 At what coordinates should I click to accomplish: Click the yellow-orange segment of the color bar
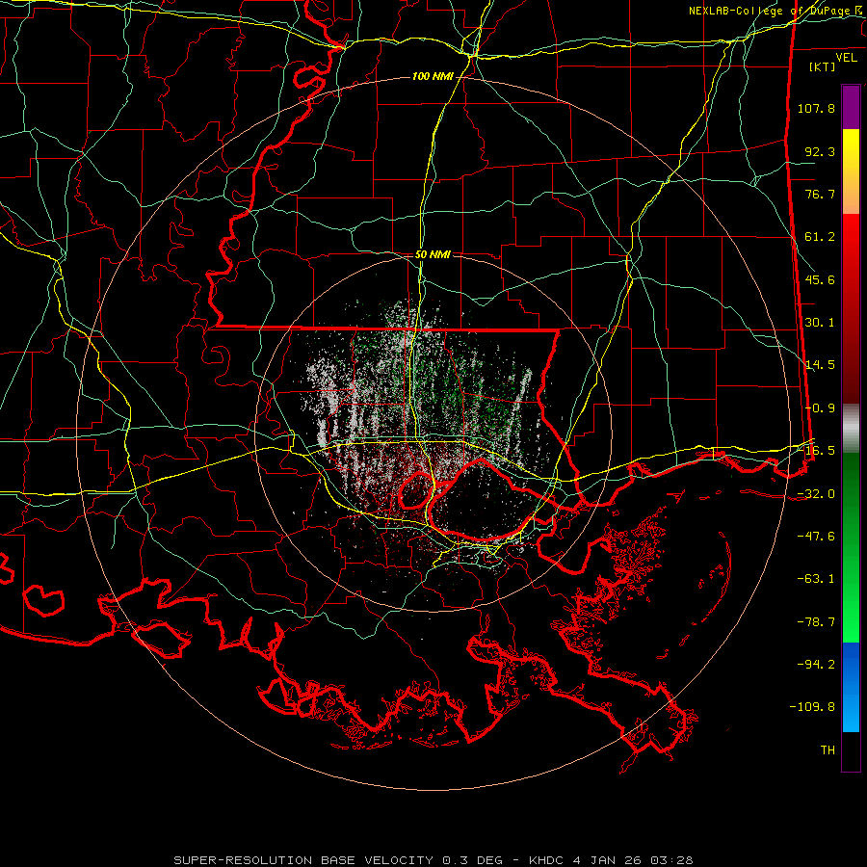[851, 171]
